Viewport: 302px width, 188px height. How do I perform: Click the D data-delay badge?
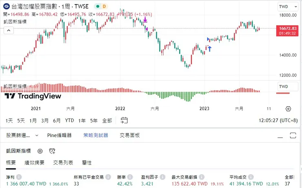[104, 7]
